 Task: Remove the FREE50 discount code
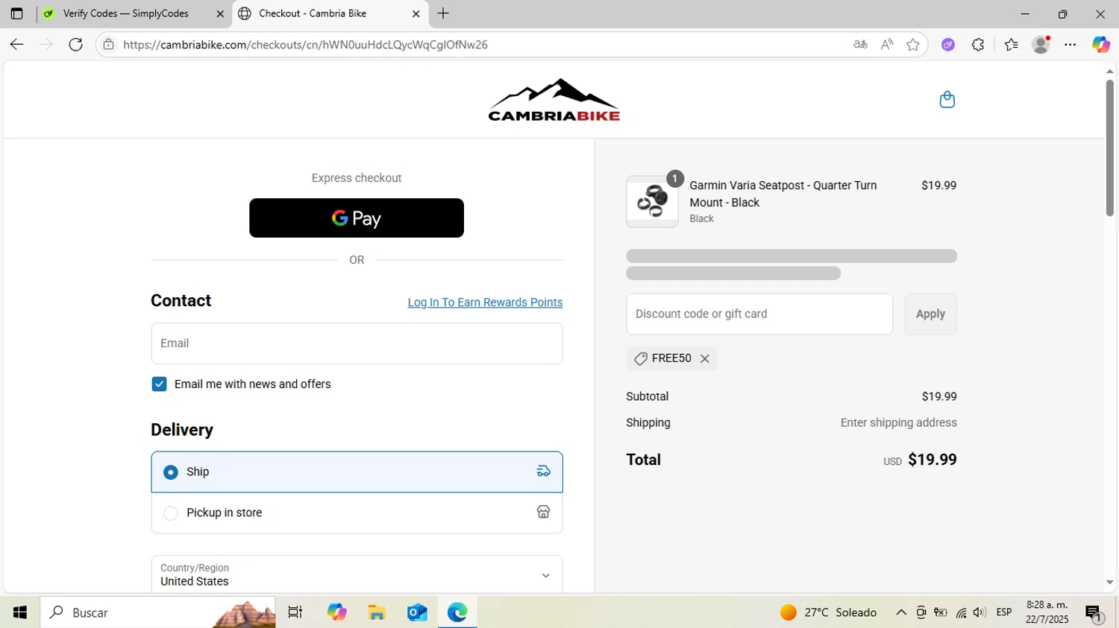coord(705,359)
